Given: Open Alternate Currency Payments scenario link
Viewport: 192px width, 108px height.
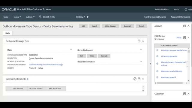Looking at the screenshot, I should pos(173,64).
